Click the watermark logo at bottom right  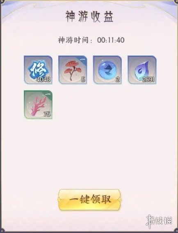tap(159, 221)
